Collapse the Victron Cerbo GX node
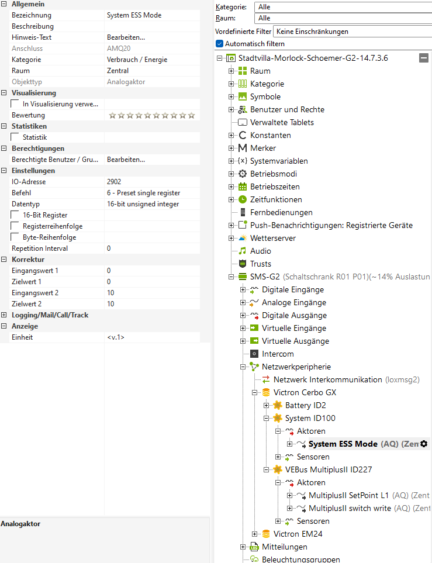This screenshot has width=432, height=563. 255,392
